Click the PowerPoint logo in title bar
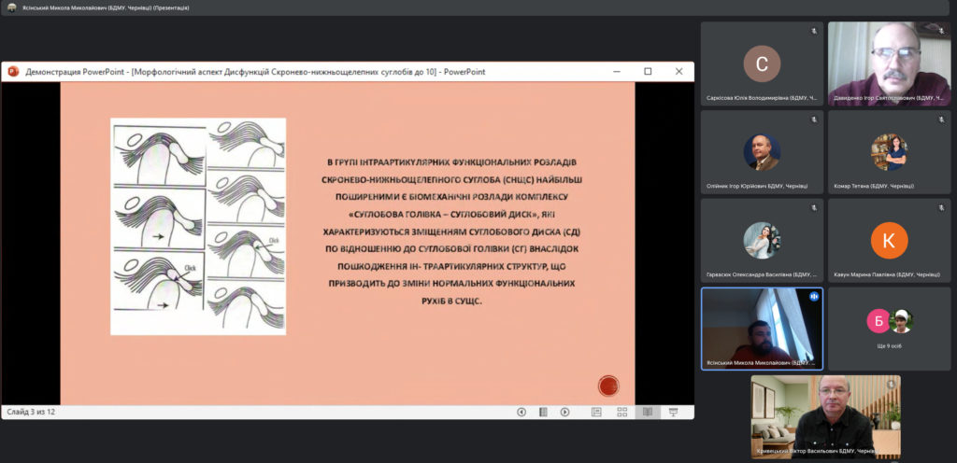The image size is (957, 463). pyautogui.click(x=14, y=71)
